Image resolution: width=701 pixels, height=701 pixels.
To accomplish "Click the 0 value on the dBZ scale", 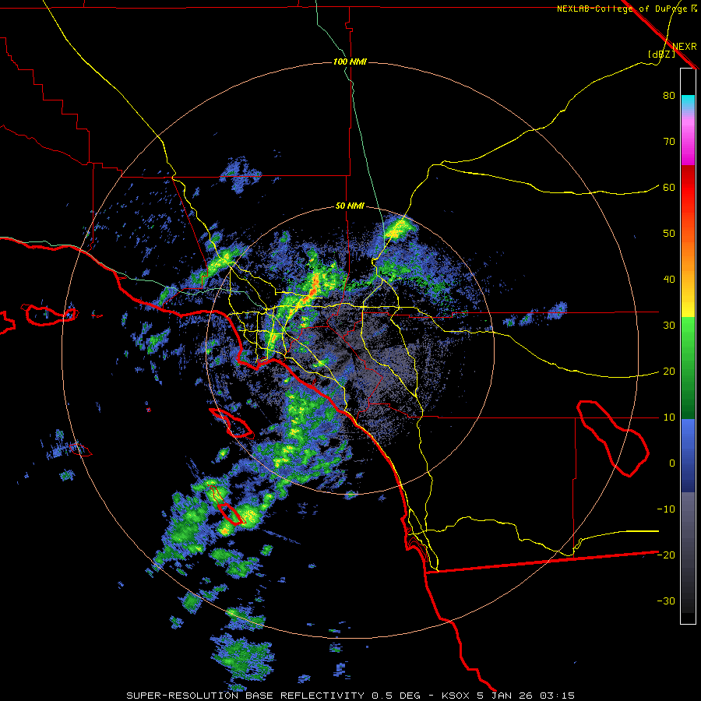I will coord(672,463).
